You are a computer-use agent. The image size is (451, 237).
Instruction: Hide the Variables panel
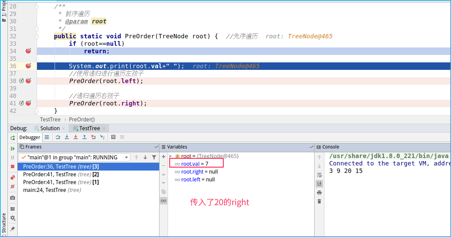click(311, 147)
